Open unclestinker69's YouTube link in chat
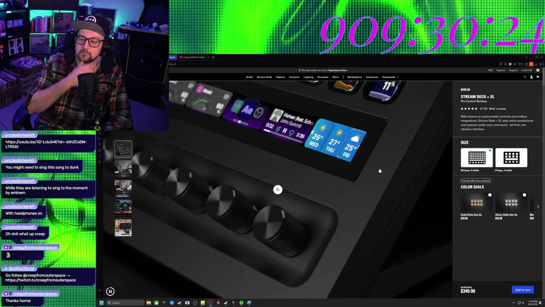Screen dimensions: 545x307 pyautogui.click(x=46, y=144)
